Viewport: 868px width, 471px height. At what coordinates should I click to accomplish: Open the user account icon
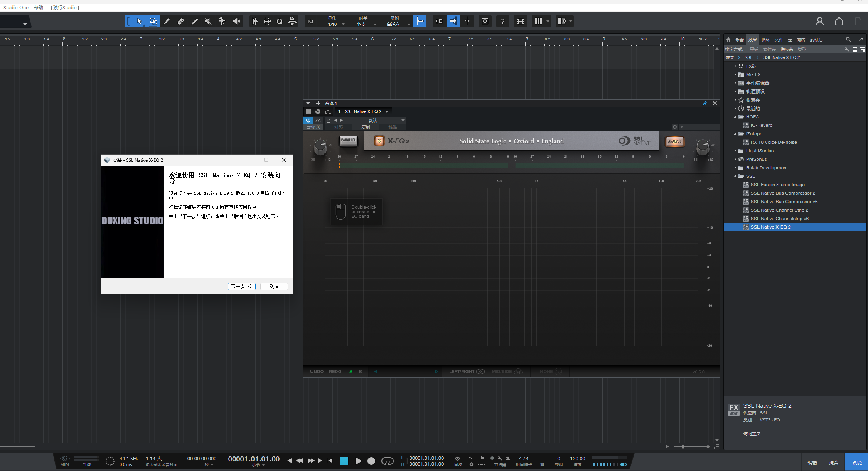820,21
